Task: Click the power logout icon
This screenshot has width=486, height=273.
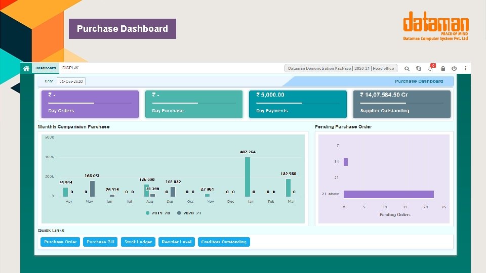Action: (454, 68)
